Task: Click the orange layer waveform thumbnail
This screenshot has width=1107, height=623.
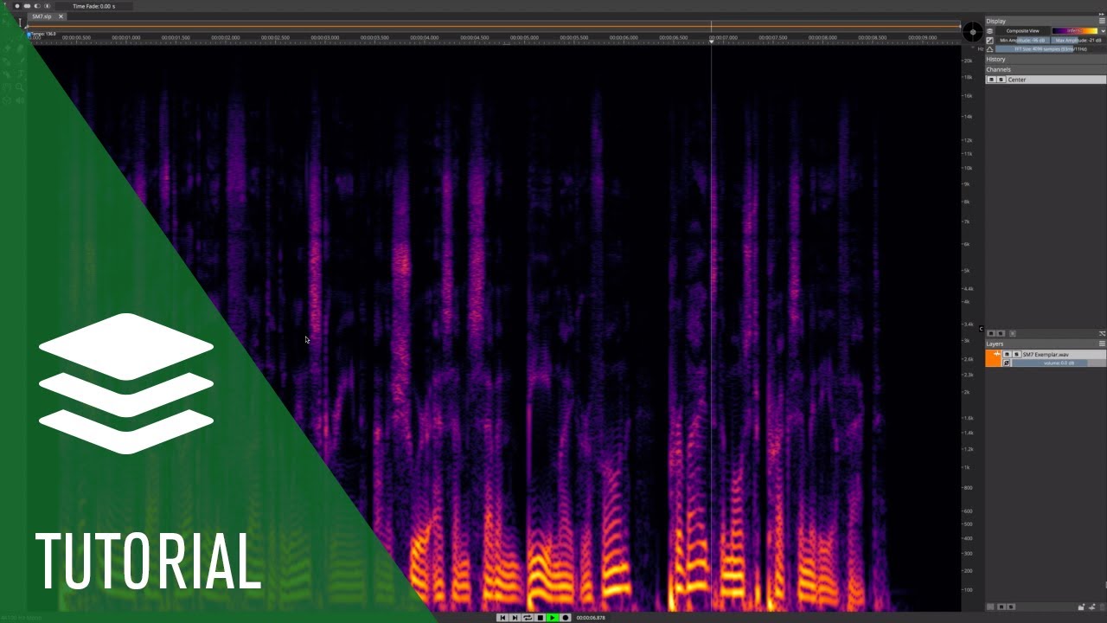Action: click(994, 358)
